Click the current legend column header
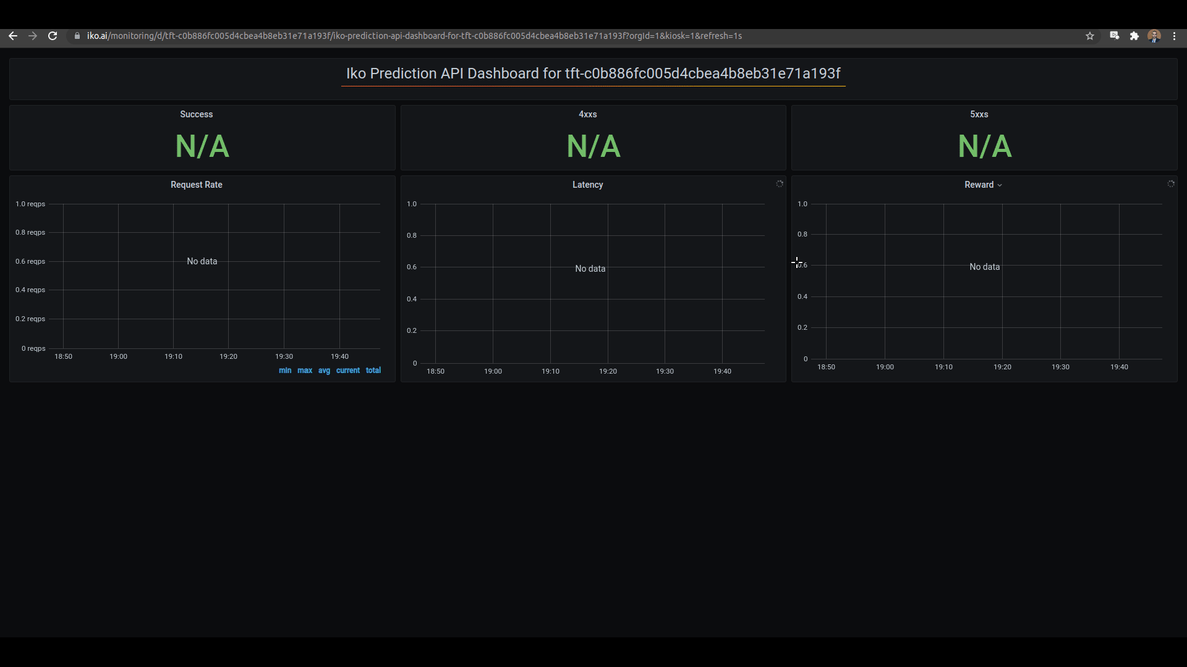 [347, 371]
